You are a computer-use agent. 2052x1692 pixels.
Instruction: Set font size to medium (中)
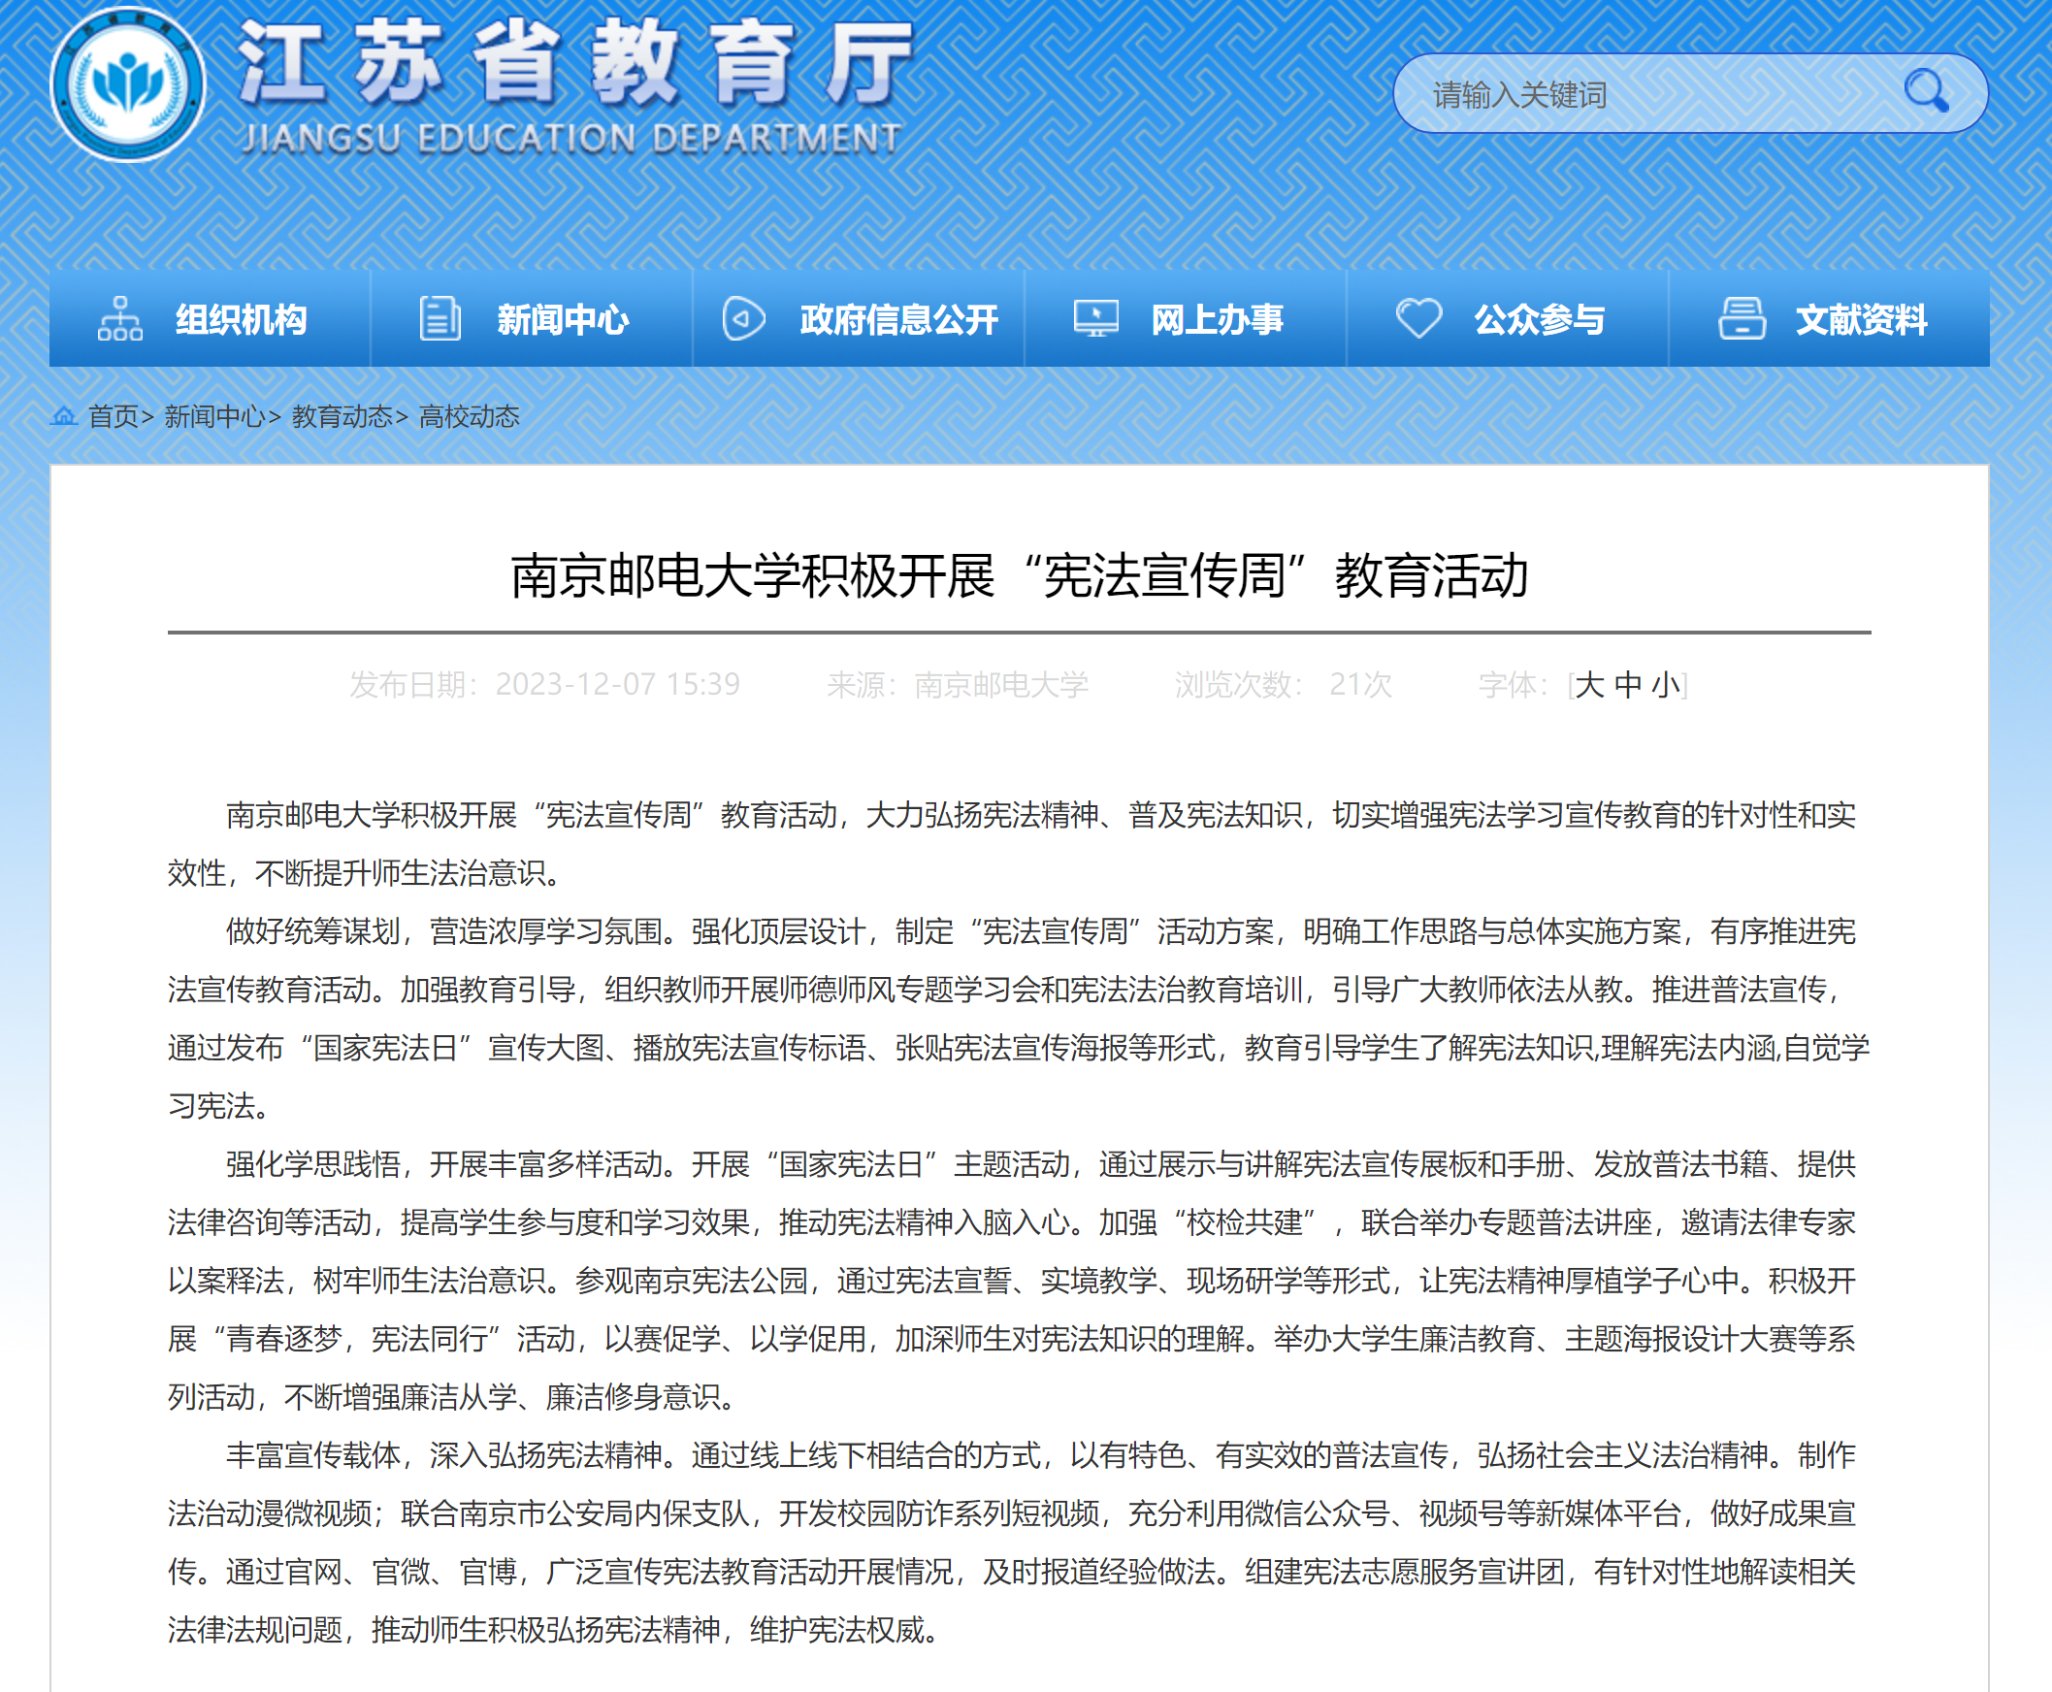click(1627, 685)
